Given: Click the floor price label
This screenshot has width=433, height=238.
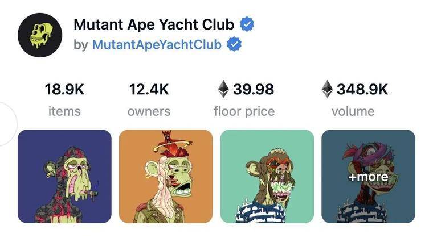Looking at the screenshot, I should [x=244, y=111].
